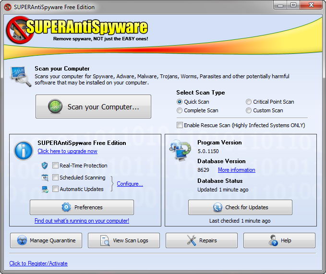Screen dimensions: 326x274
Task: Open the Configure... link
Action: pos(130,184)
